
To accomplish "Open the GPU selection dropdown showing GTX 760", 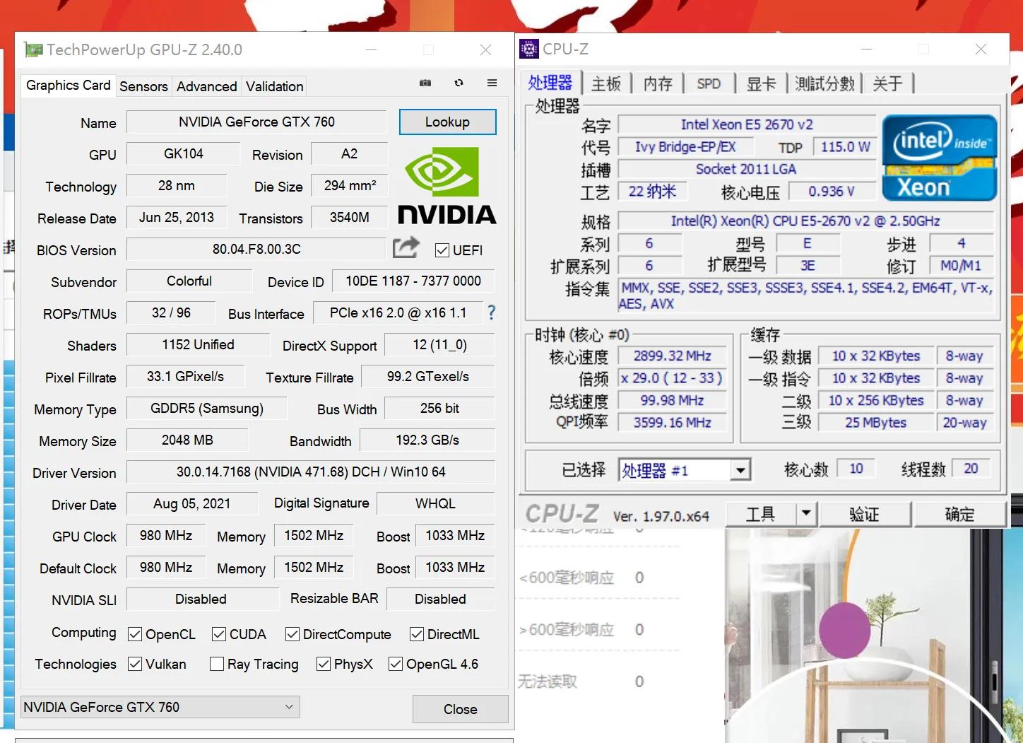I will tap(288, 706).
